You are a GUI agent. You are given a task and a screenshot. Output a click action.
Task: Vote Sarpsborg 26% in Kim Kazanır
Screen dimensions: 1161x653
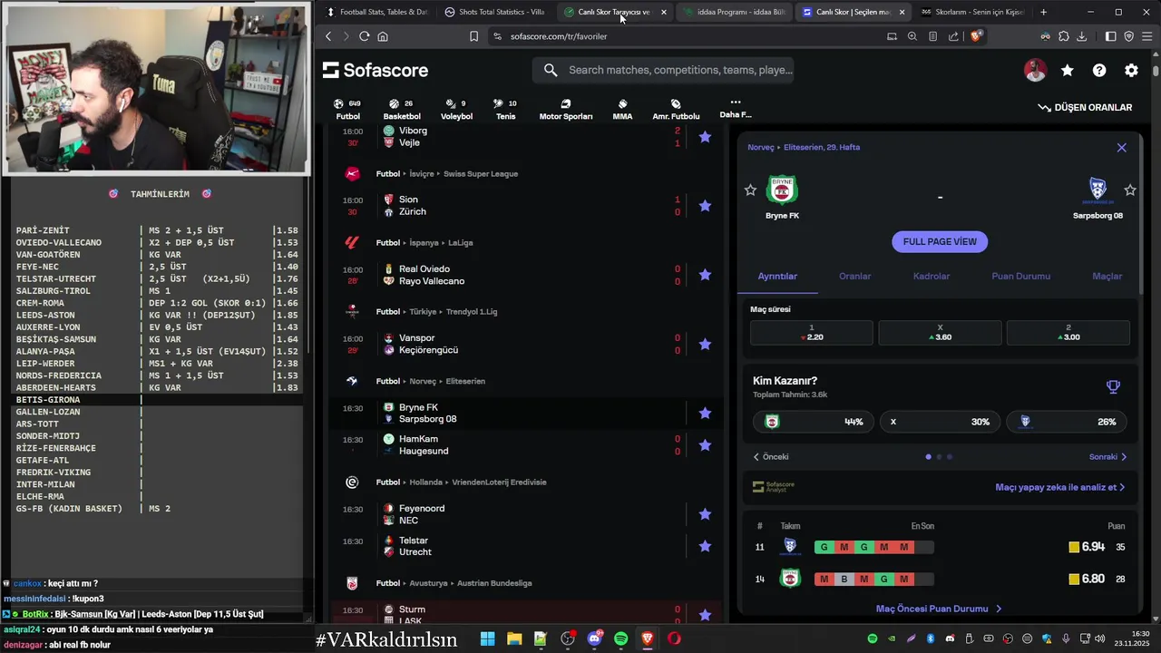click(1066, 422)
